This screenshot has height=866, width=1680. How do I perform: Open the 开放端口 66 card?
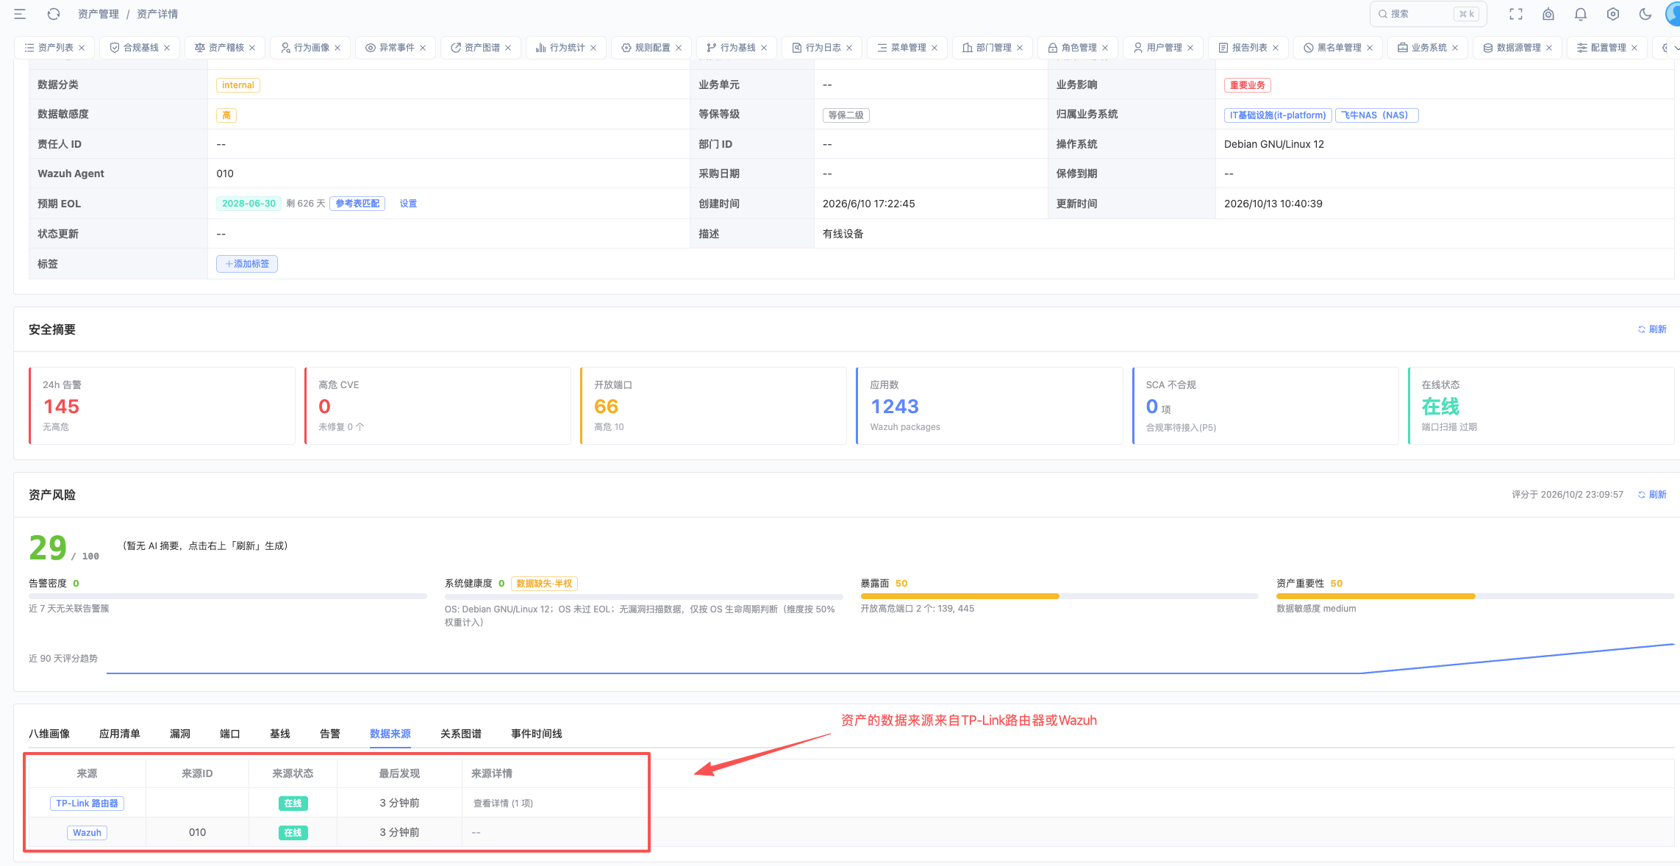click(x=713, y=406)
